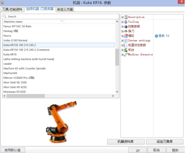This screenshot has width=185, height=153.
Task: Sort by the Machine name column header
Action: (33, 22)
